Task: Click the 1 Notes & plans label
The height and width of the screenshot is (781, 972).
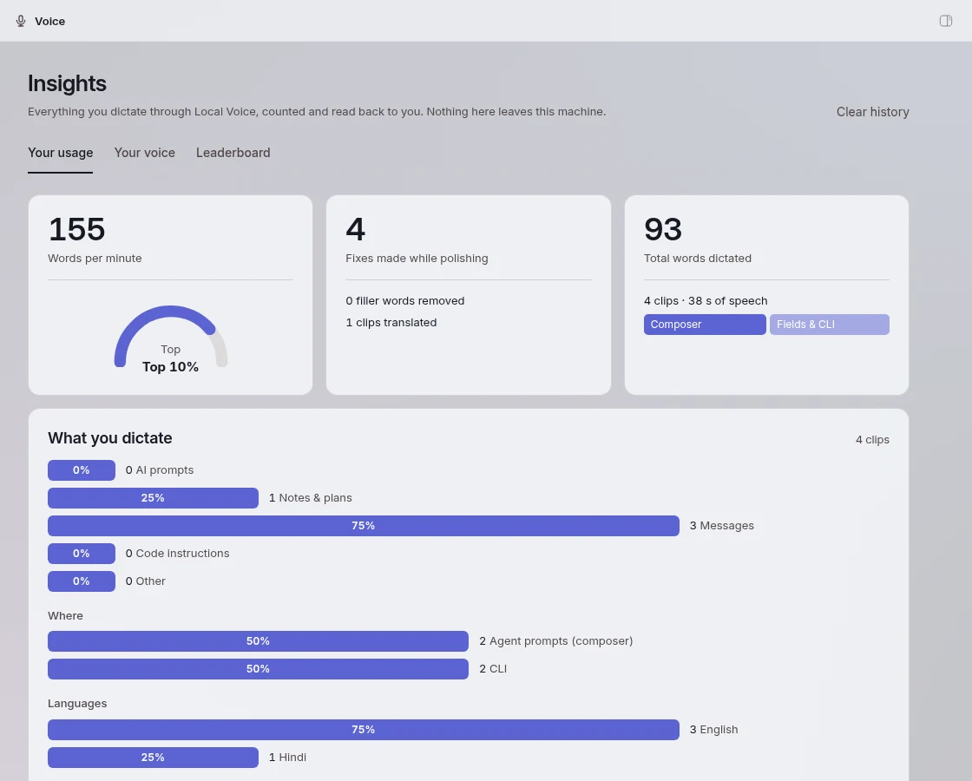Action: tap(310, 498)
